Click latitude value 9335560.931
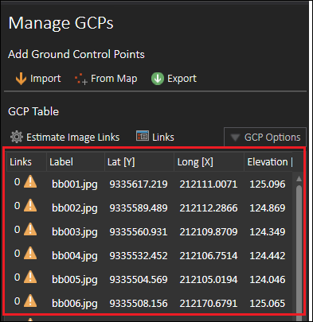Screen dimensions: 313x322 click(139, 231)
